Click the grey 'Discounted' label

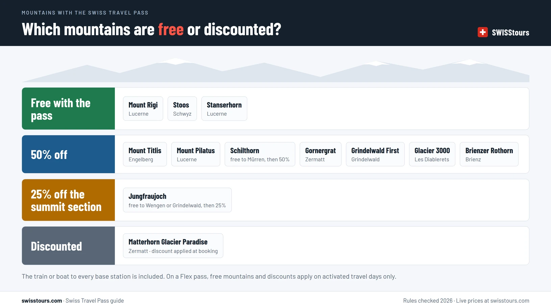point(68,246)
